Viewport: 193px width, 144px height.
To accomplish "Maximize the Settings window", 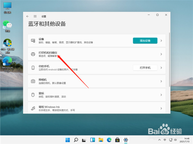I will click(157, 15).
